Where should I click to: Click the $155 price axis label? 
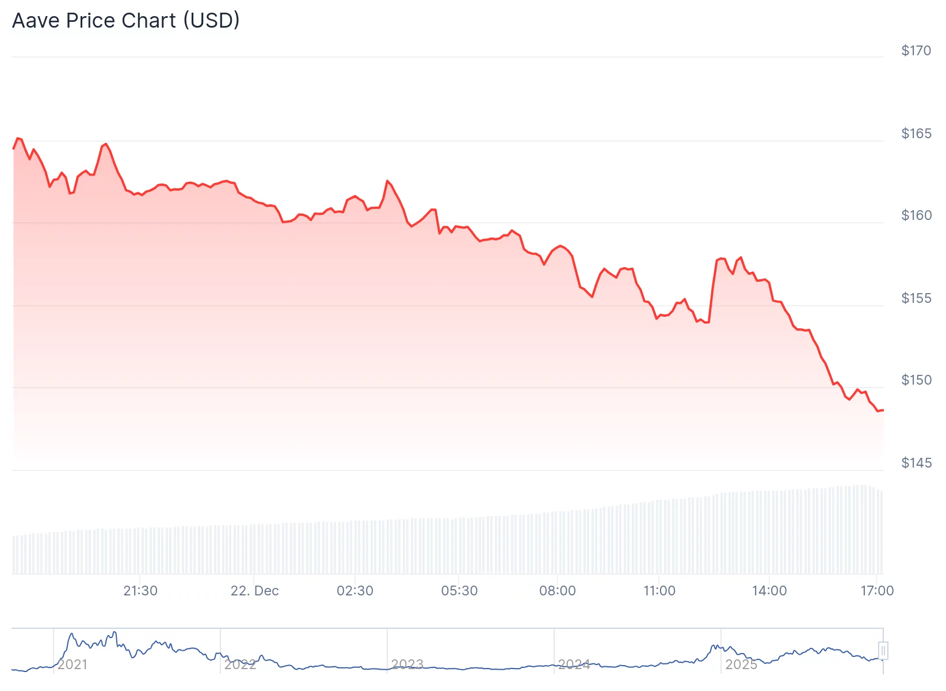pyautogui.click(x=916, y=298)
